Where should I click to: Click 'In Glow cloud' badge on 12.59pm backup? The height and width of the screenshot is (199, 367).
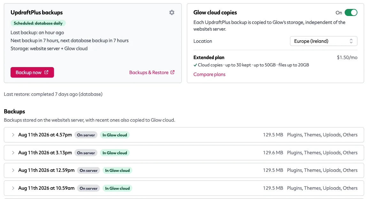[117, 170]
